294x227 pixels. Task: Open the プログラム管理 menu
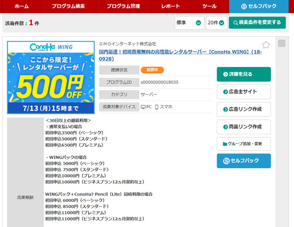pyautogui.click(x=123, y=6)
